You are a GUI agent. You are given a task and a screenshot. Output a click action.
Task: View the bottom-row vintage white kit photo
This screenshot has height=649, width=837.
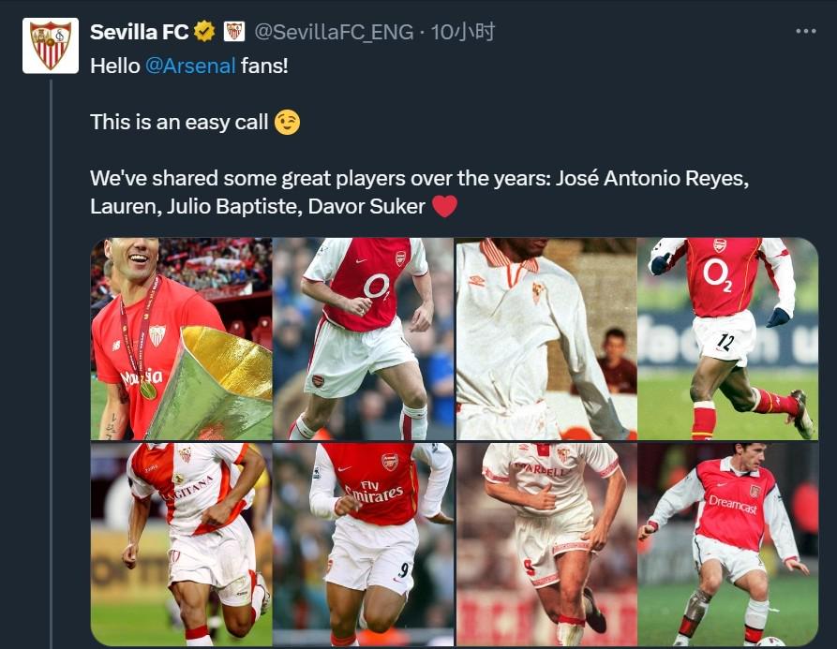click(x=546, y=544)
